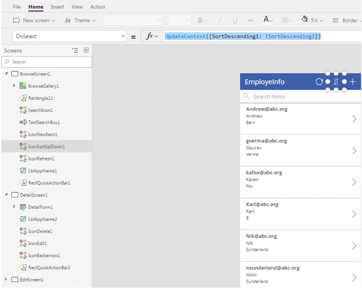362x290 pixels.
Task: Switch Screens panel to thumbnail grid view
Action: tap(86, 50)
